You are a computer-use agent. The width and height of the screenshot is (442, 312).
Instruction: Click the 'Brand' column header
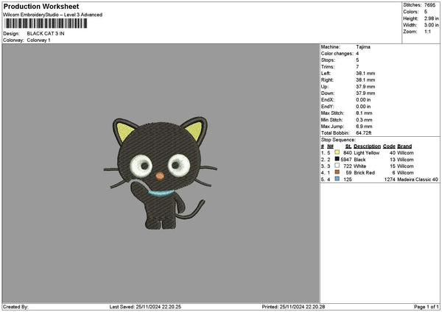click(404, 146)
